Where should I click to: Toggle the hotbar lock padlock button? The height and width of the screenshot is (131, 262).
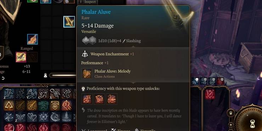click(230, 113)
